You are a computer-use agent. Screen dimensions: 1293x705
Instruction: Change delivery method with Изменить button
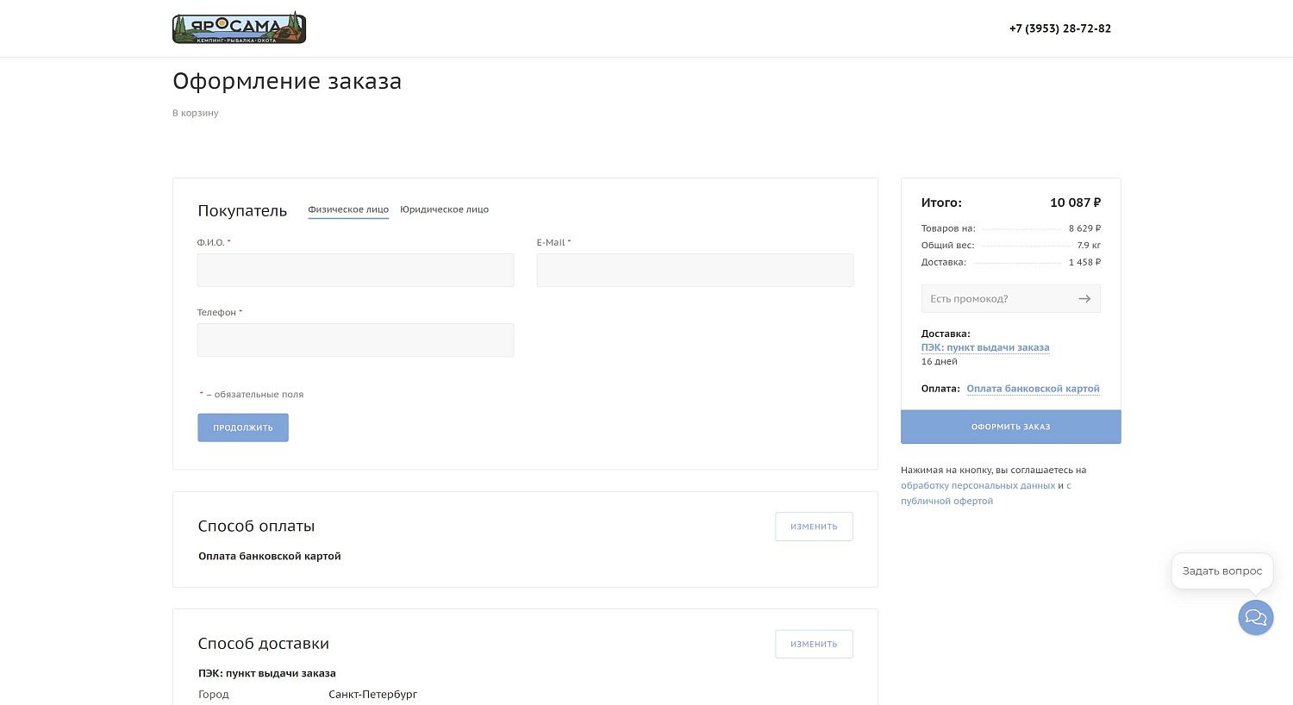click(x=813, y=645)
